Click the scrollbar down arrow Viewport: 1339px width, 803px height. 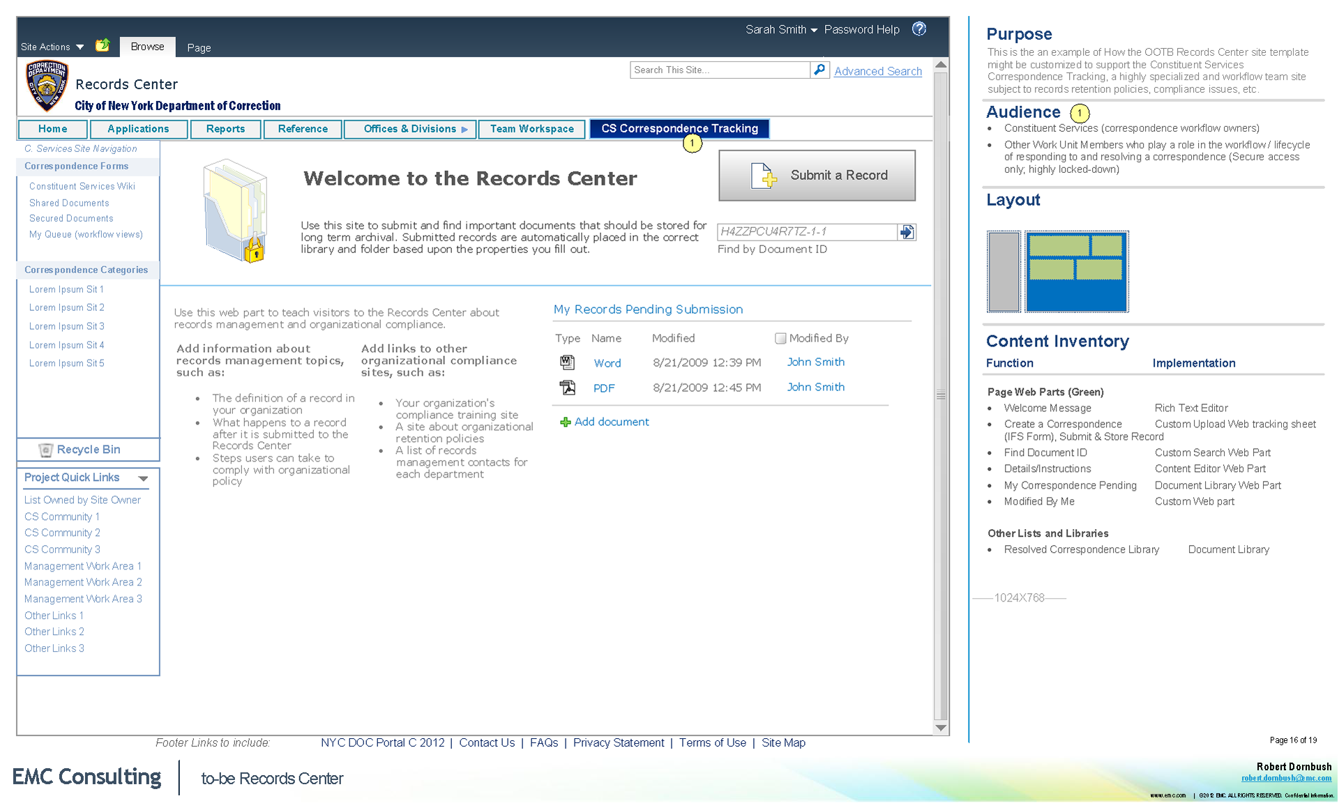(x=941, y=728)
